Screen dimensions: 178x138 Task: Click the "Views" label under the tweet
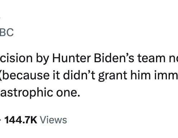[x=53, y=120]
